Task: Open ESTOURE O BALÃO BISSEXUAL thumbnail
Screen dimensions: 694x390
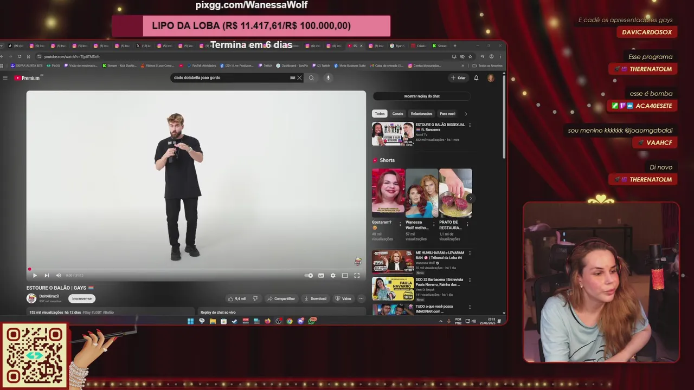Action: 393,134
